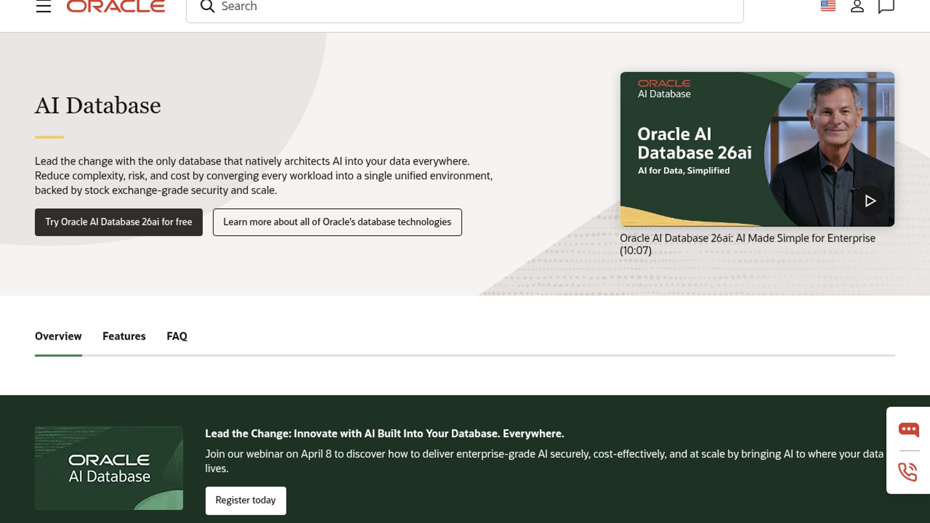Select the Overview tab

[x=58, y=336]
